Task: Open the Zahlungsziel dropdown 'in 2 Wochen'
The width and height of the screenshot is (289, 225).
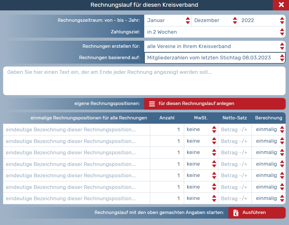Action: tap(214, 32)
